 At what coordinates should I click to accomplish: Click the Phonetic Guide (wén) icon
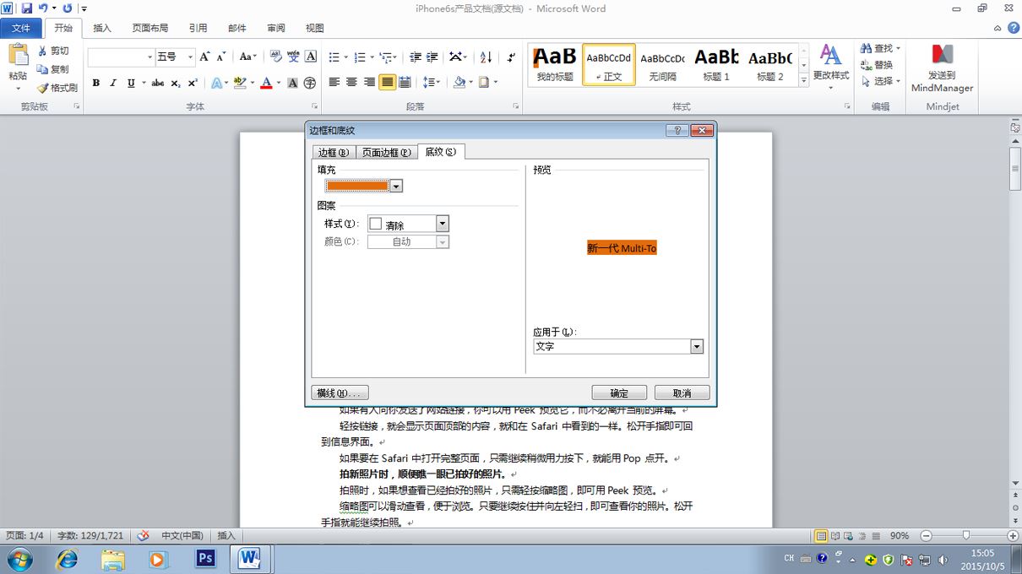(293, 57)
